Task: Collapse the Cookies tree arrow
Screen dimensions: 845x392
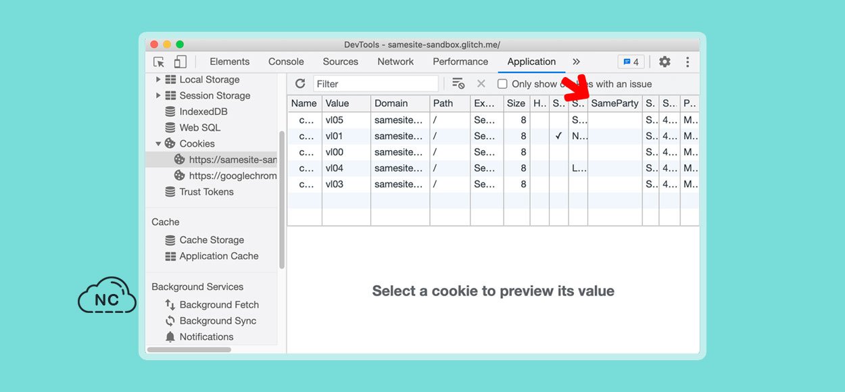Action: click(x=158, y=144)
